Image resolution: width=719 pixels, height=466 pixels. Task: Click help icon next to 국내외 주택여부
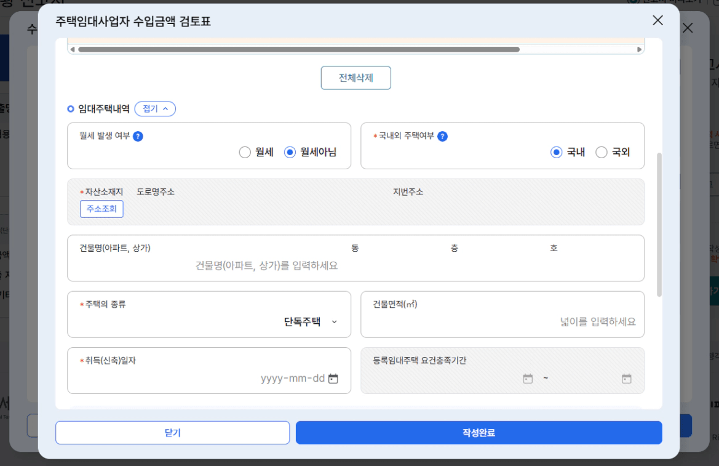click(x=442, y=136)
